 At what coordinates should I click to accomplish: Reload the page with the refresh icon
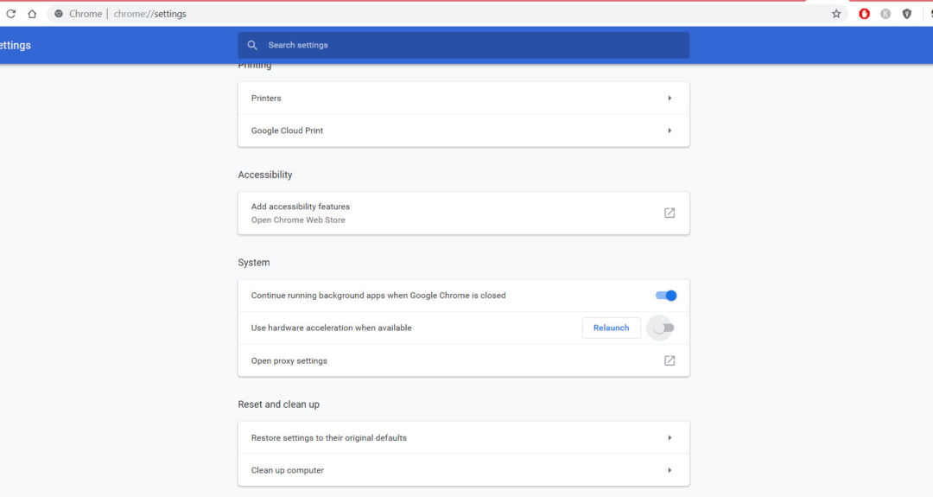[x=10, y=14]
